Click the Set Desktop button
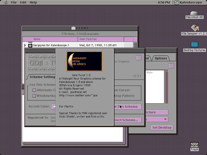Screen dimensions: 207x155 click(162, 128)
